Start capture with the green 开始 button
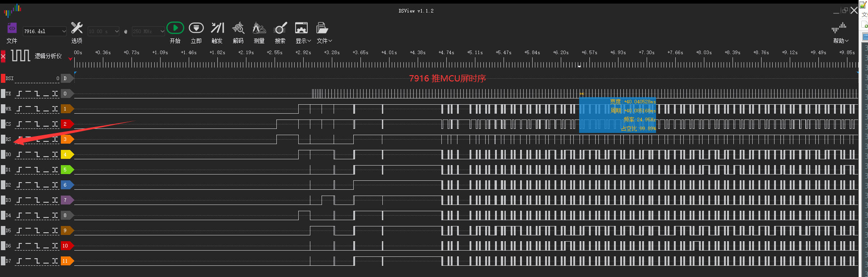This screenshot has width=868, height=277. (x=175, y=28)
